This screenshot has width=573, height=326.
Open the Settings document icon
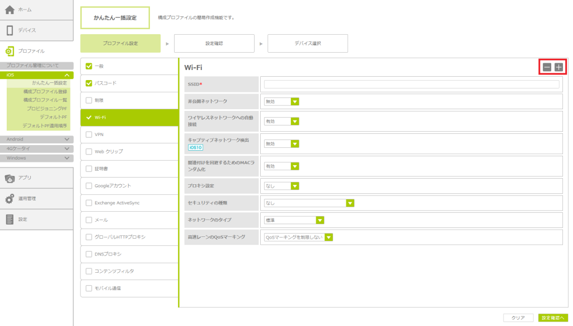coord(10,219)
